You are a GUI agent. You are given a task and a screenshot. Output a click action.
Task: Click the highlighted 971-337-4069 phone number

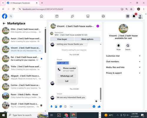point(63,63)
